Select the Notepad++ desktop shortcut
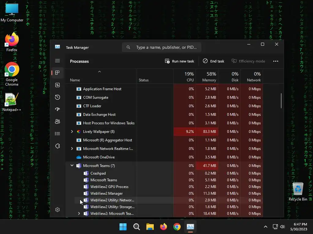 [x=12, y=102]
